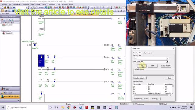Click the OFF button in Modify Value
Image resolution: width=195 pixels, height=110 pixels.
153,66
